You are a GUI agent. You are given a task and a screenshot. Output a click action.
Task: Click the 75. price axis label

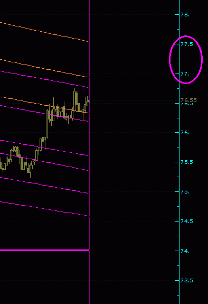tap(185, 192)
